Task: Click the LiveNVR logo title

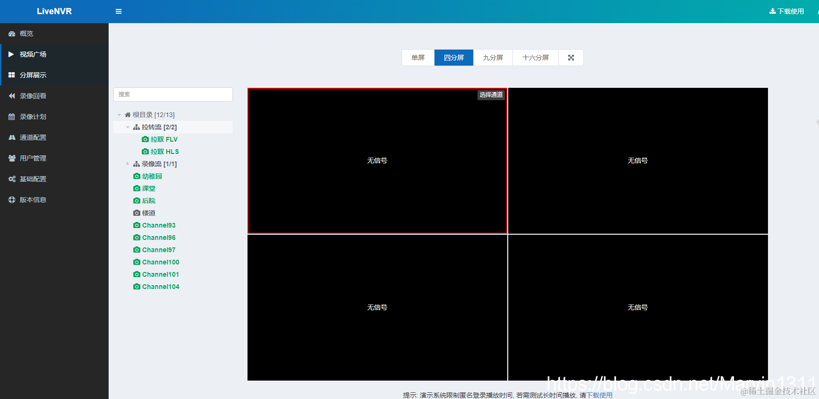Action: click(x=54, y=11)
